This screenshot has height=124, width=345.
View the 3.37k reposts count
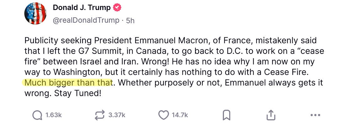point(117,115)
